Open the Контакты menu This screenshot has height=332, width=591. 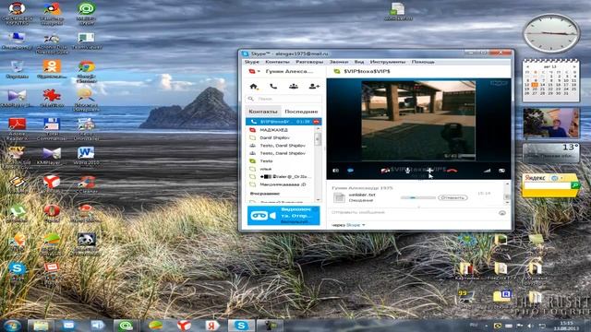coord(277,62)
